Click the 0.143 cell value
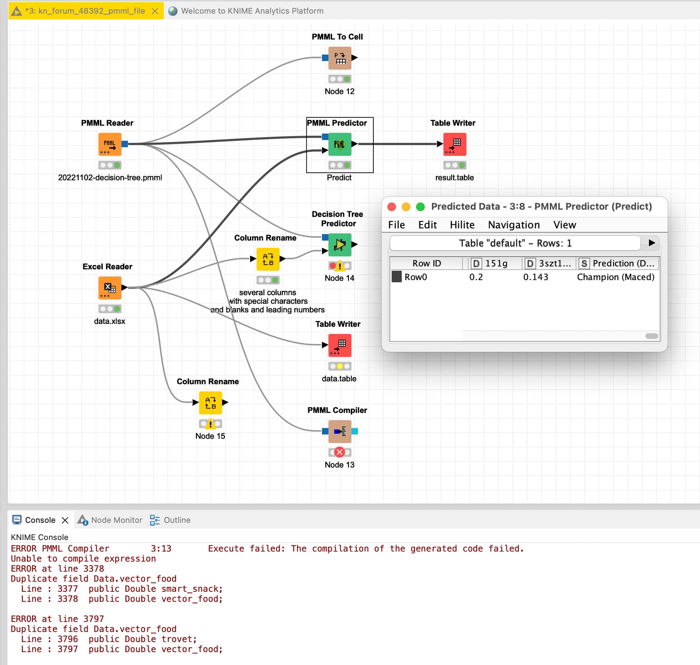The image size is (700, 665). pos(536,277)
